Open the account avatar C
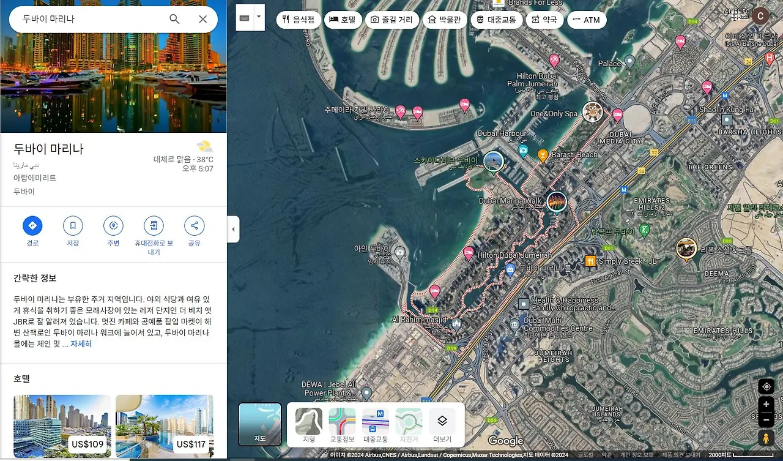The image size is (783, 461). point(760,17)
